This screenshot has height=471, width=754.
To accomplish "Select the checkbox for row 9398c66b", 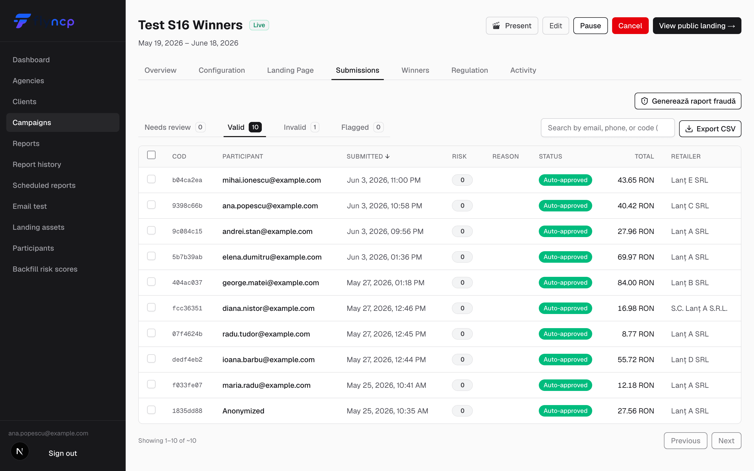I will (x=151, y=205).
